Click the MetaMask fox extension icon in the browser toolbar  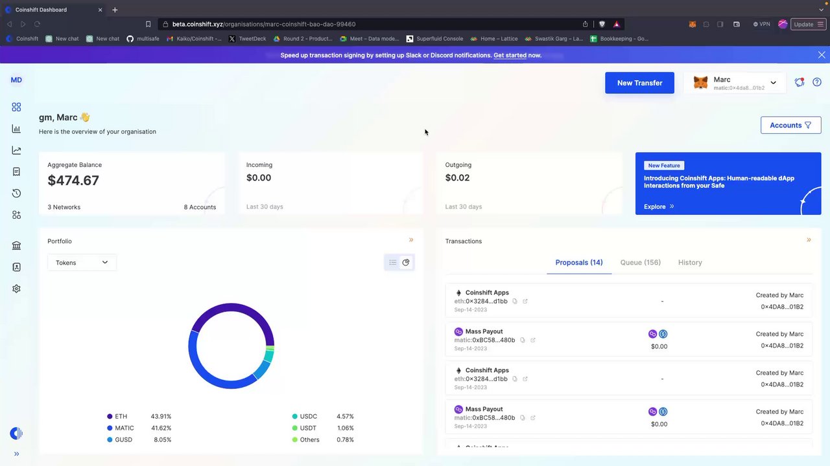(x=693, y=24)
